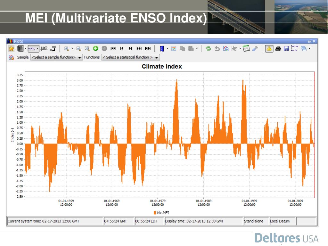328x246 pixels.
Task: Open the 'Select a statistical function' dropdown
Action: click(130, 57)
